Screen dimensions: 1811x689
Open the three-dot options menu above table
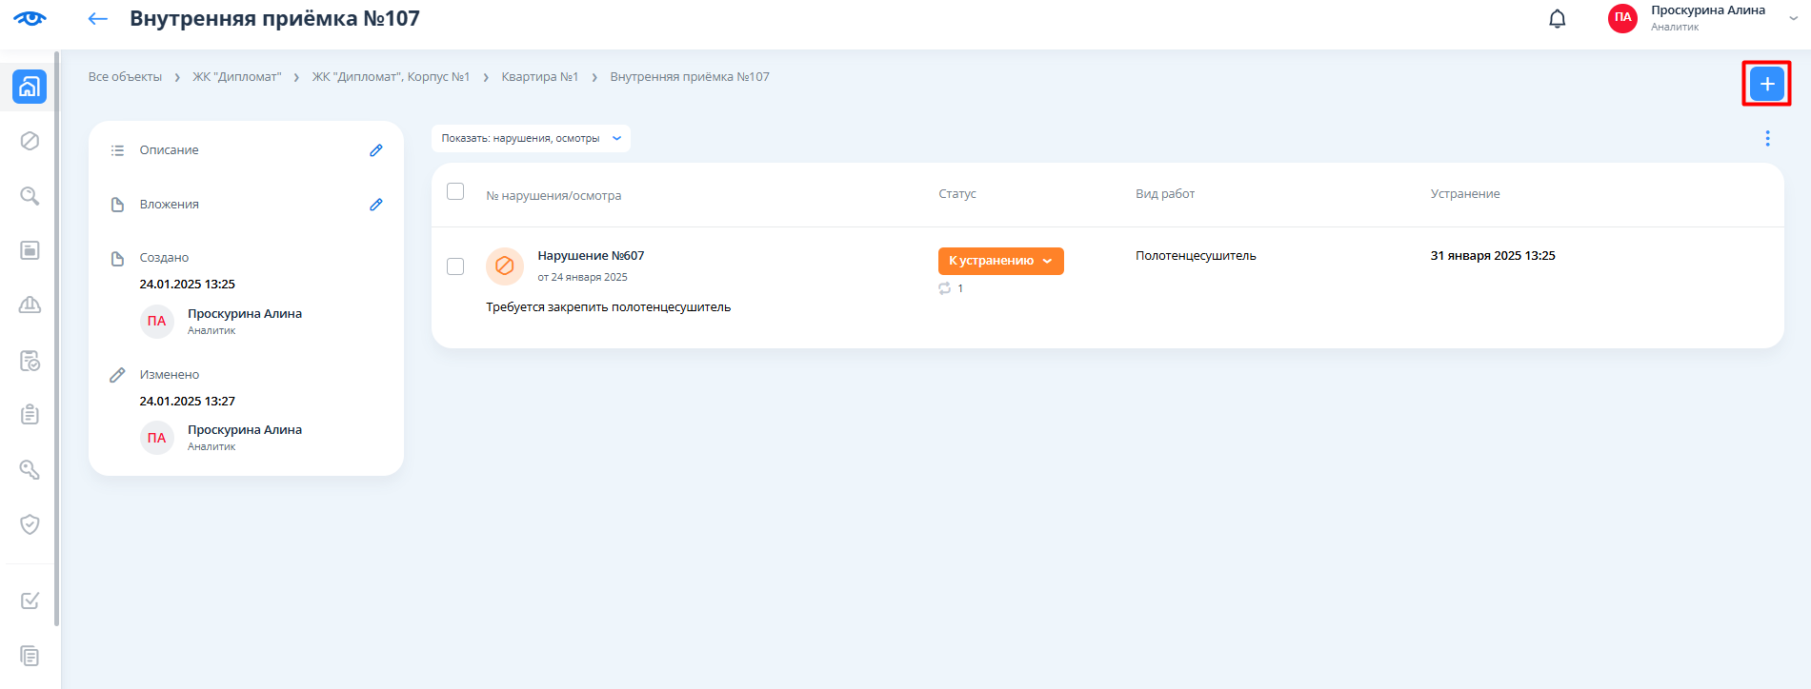tap(1767, 139)
